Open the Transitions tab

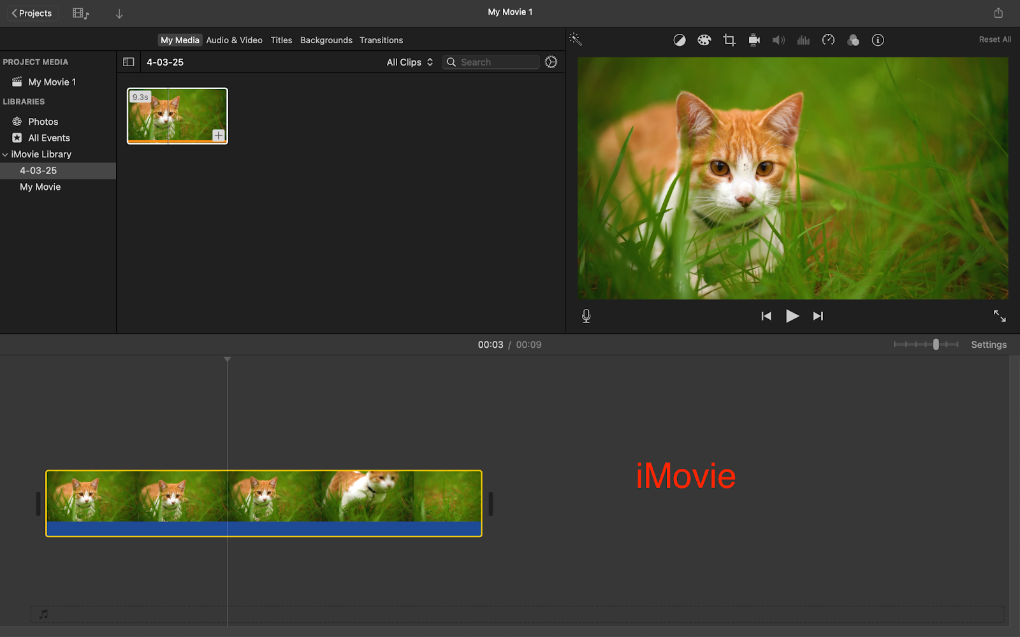click(x=381, y=40)
